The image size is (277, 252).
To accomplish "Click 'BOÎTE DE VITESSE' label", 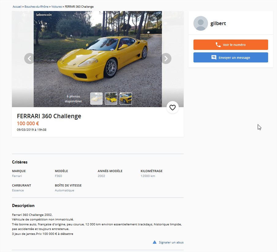I will pos(68,185).
